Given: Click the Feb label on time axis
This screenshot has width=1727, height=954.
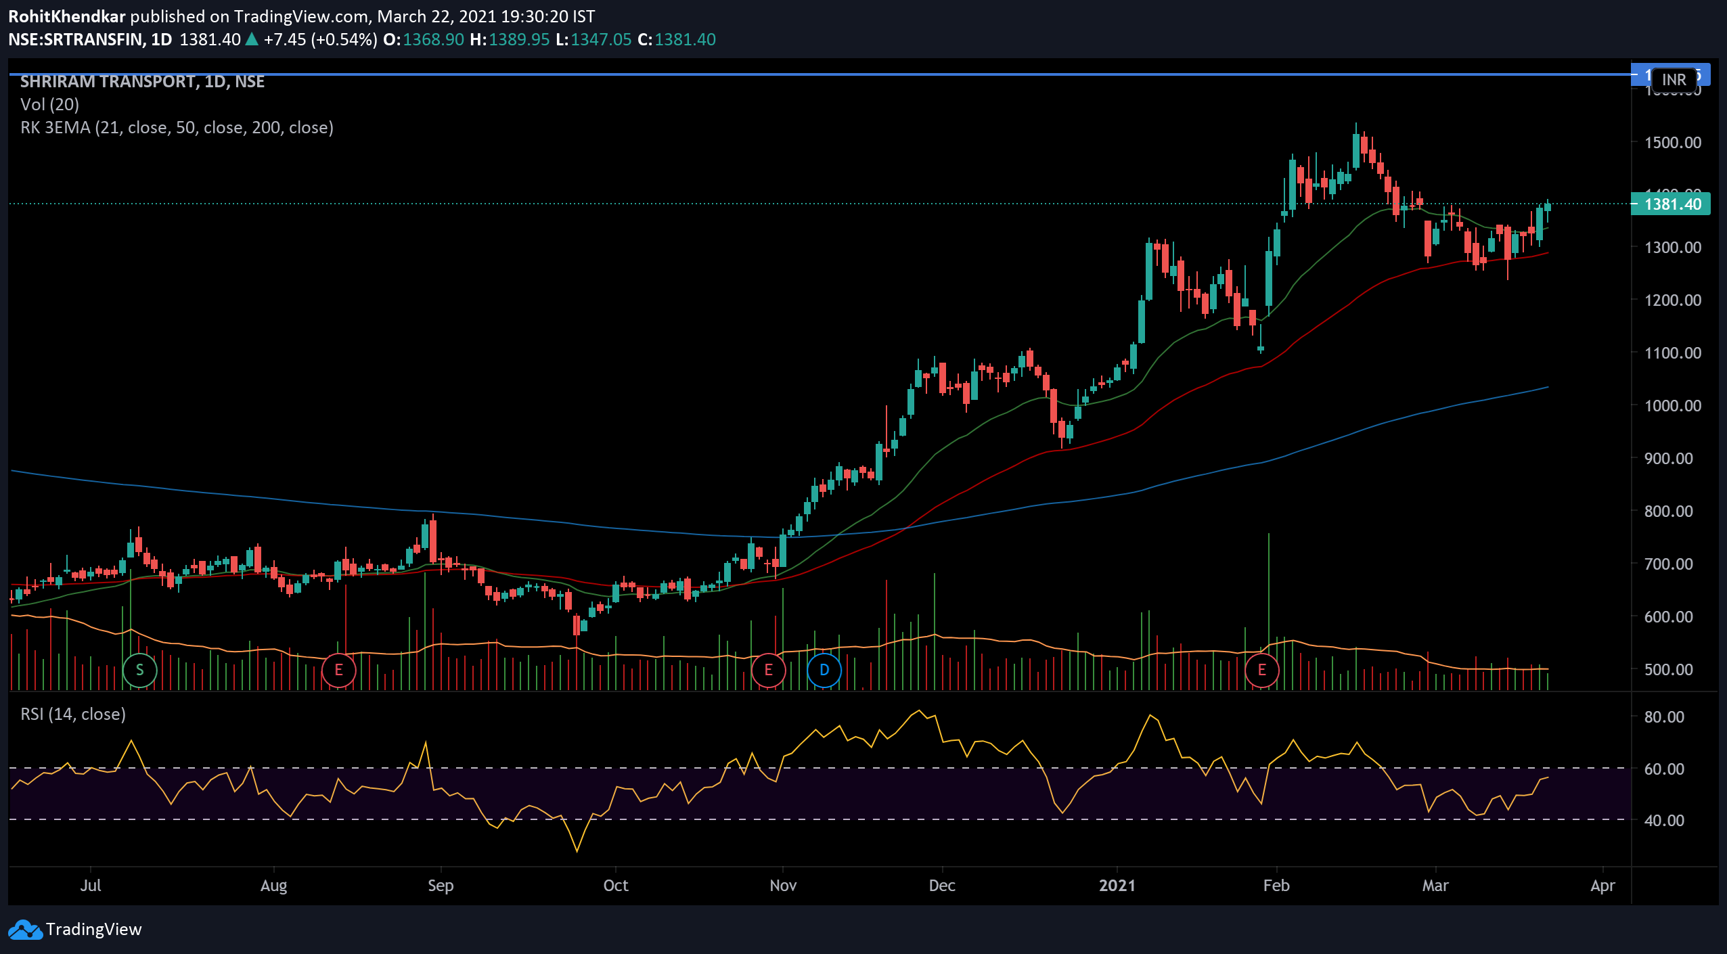Looking at the screenshot, I should click(x=1276, y=885).
